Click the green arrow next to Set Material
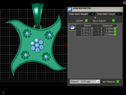The width and height of the screenshot is (126, 95). 118,82
